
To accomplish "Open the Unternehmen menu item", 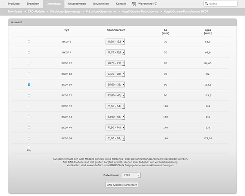I will pyautogui.click(x=77, y=4).
